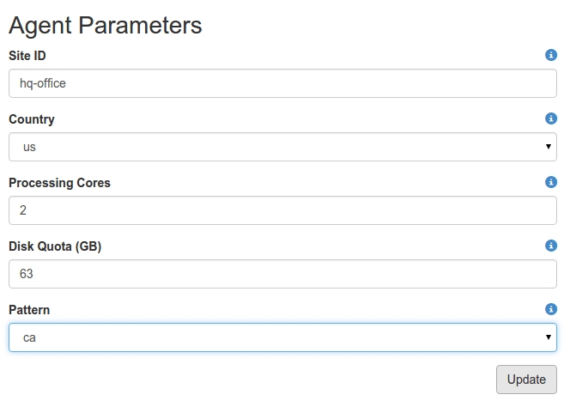Click the Country label text
The height and width of the screenshot is (407, 564).
32,119
